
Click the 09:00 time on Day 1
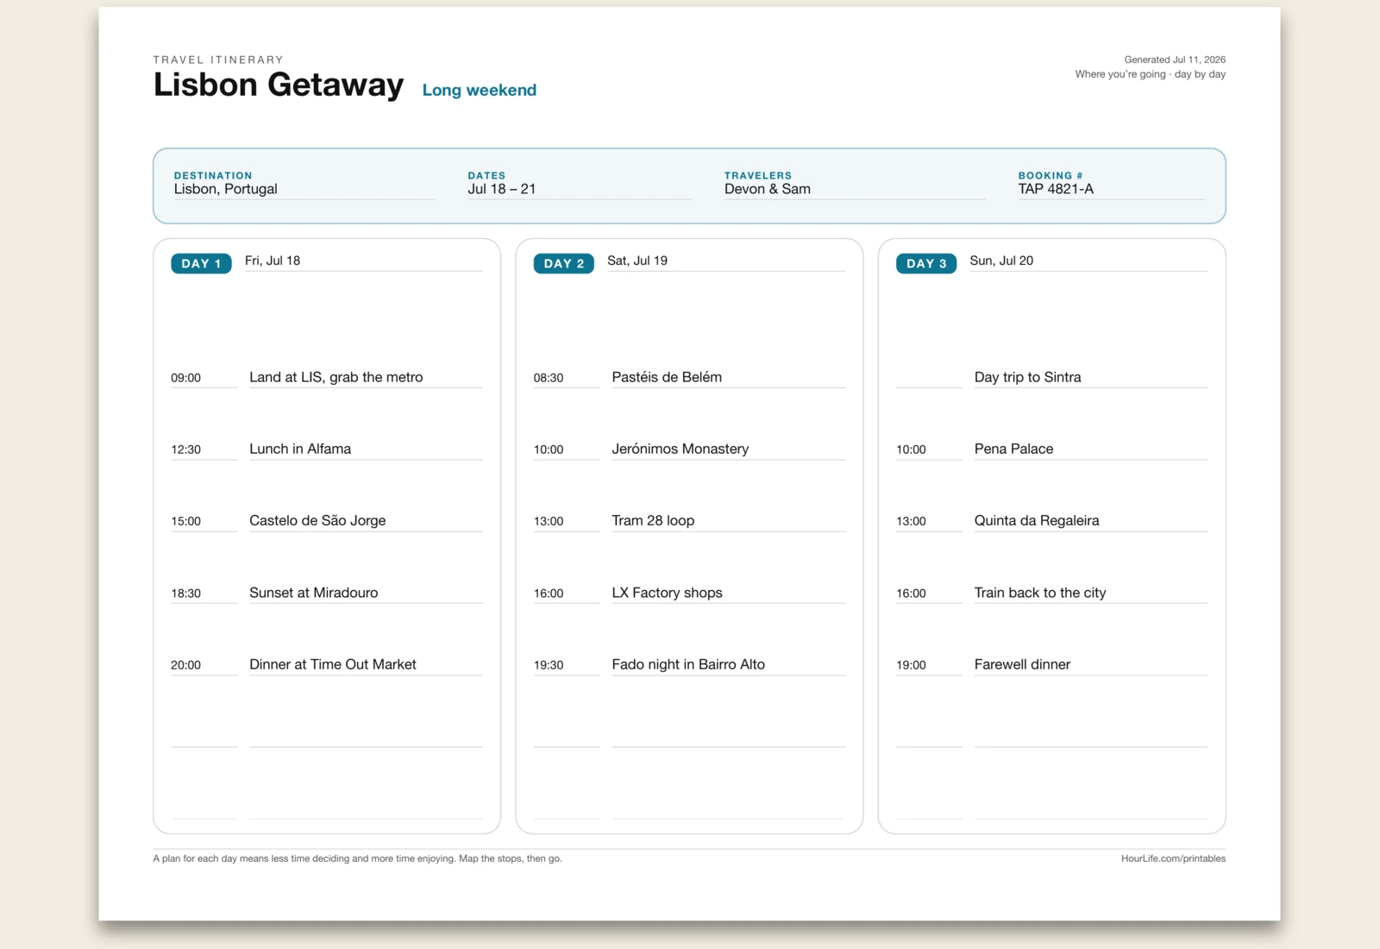186,378
